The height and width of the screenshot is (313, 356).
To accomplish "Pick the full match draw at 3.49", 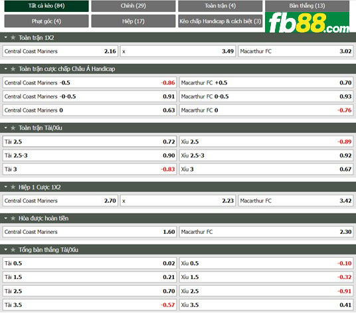I will pyautogui.click(x=178, y=51).
